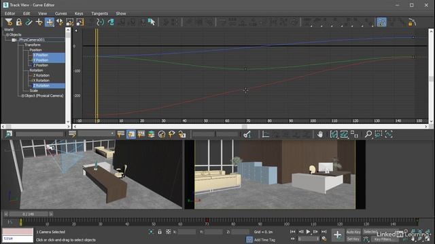Select PhysCamera001 in the controller tree

[32, 40]
